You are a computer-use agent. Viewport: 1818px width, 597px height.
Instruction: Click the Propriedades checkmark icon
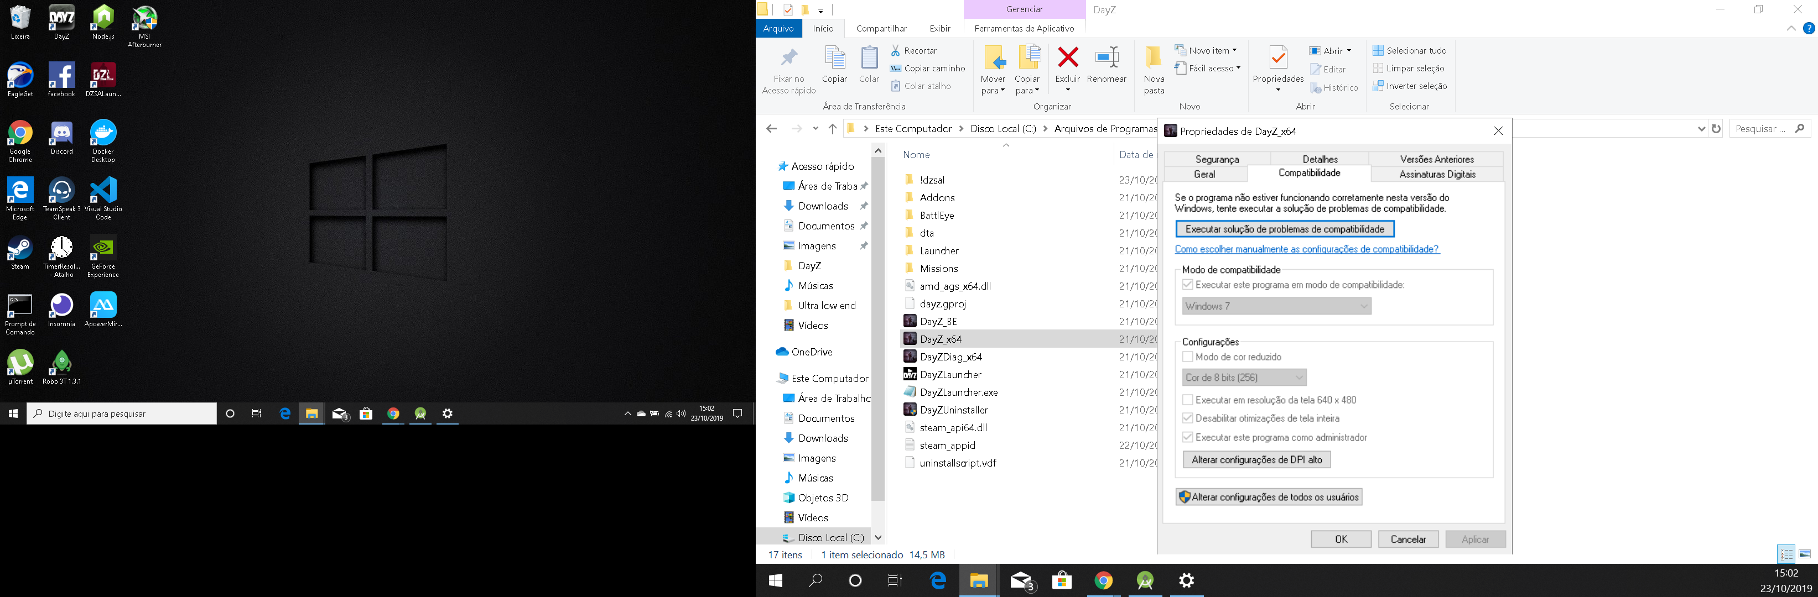(1278, 58)
